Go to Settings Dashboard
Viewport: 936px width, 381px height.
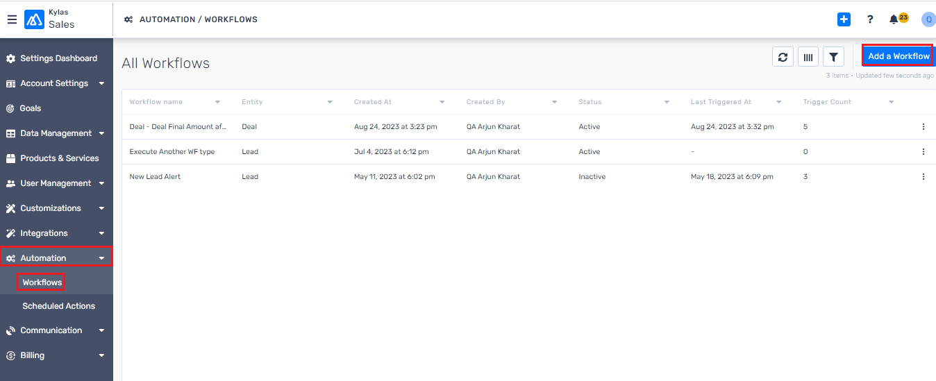pos(58,58)
